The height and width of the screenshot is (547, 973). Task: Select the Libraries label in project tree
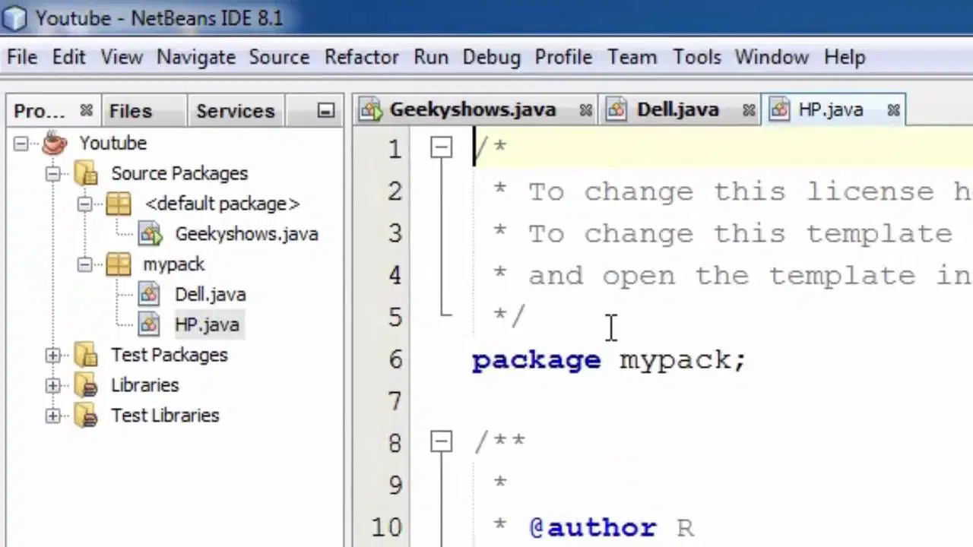click(x=144, y=385)
